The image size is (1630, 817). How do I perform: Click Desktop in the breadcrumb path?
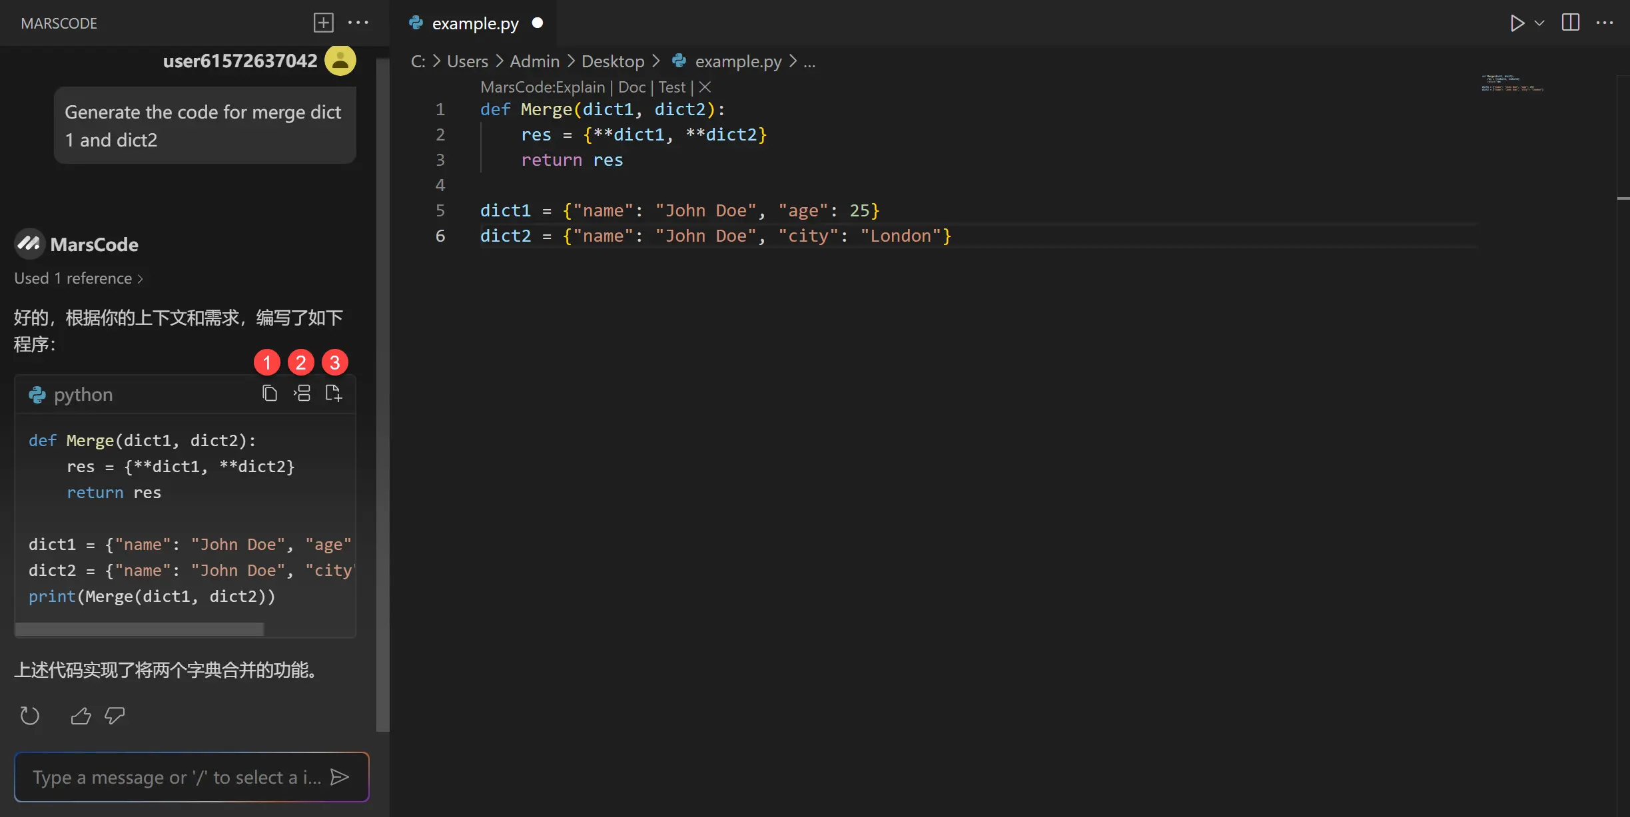pos(612,61)
